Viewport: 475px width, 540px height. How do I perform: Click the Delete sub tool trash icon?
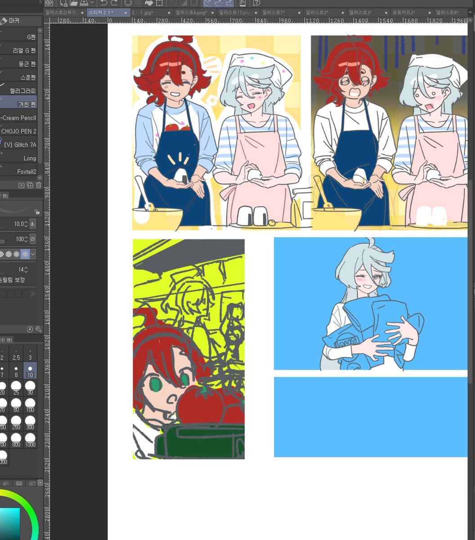[39, 185]
